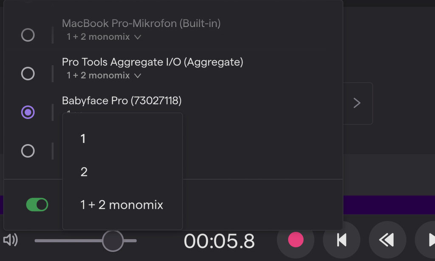This screenshot has width=435, height=261.
Task: Choose channel 2 from the dropdown
Action: 122,172
